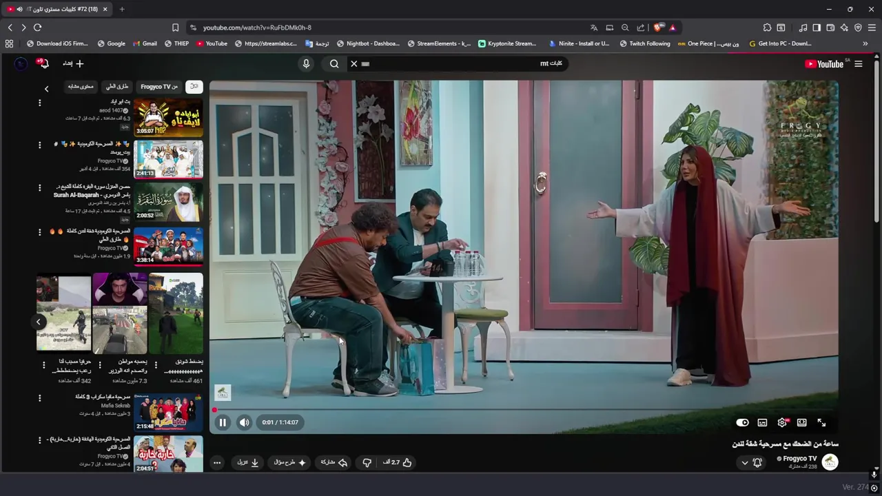Select the من Frogyco TV filter chip
The image size is (882, 496).
click(x=159, y=87)
